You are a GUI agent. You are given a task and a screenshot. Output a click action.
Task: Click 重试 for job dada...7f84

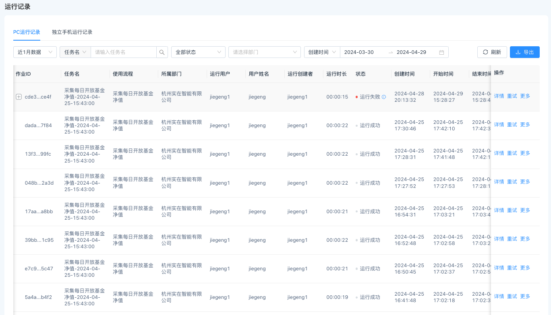pyautogui.click(x=512, y=125)
